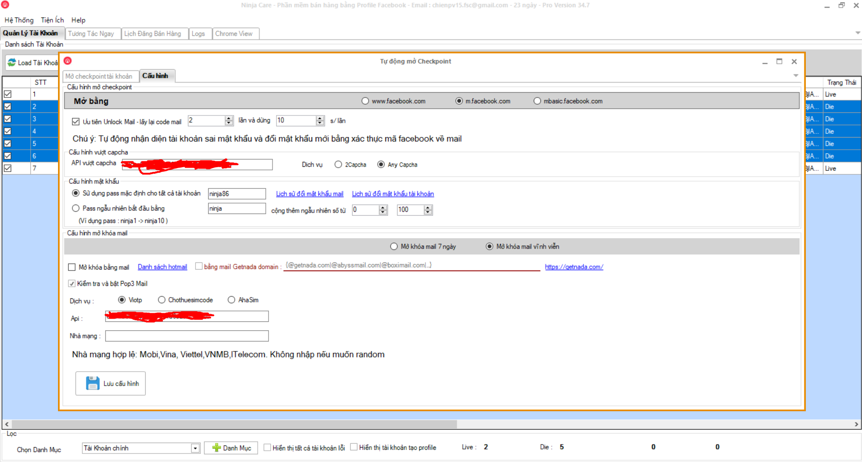Increase random number start value
The width and height of the screenshot is (862, 462).
pos(383,207)
